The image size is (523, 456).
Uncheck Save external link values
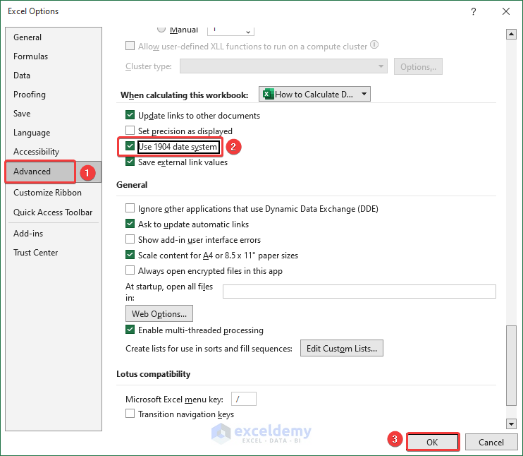(x=130, y=162)
